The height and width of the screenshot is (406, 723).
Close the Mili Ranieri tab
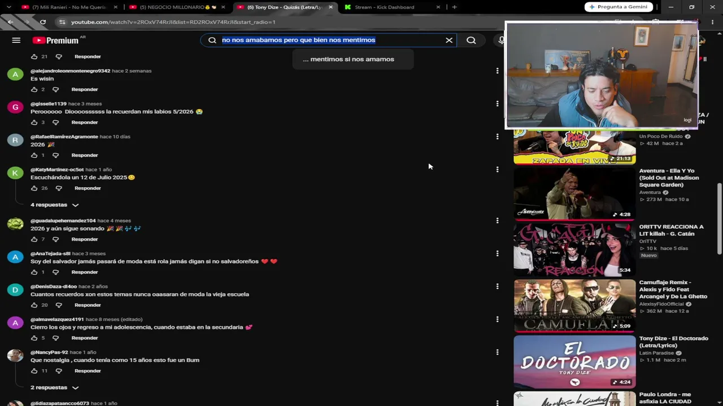coord(116,7)
